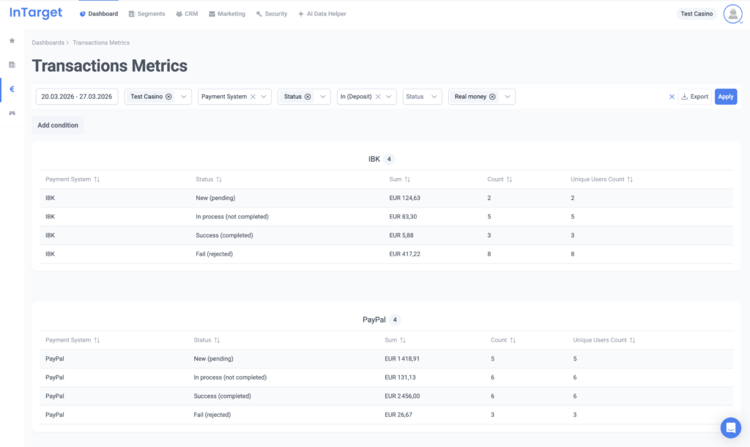The width and height of the screenshot is (750, 447).
Task: Click the user avatar profile icon
Action: (732, 14)
